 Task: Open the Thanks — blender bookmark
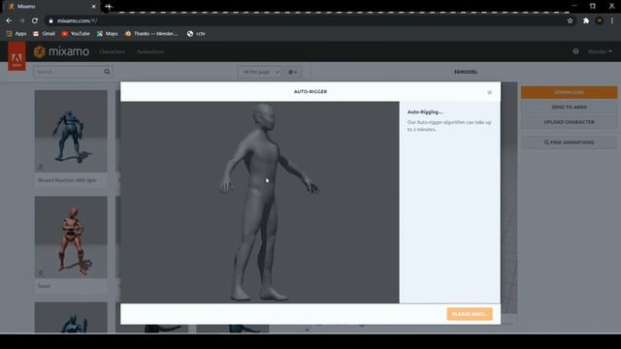pos(151,34)
